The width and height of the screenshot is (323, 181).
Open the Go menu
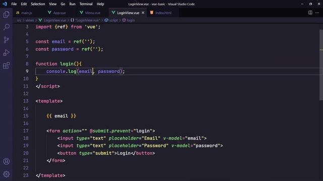tap(63, 4)
